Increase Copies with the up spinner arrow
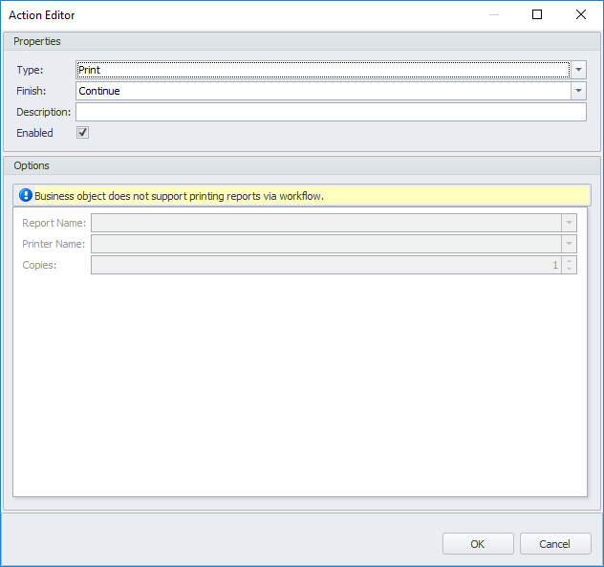 coord(570,260)
